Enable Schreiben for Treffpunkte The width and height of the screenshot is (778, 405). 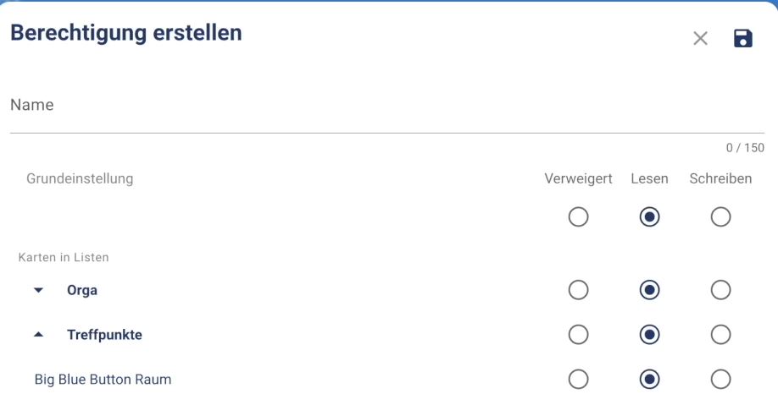point(720,335)
